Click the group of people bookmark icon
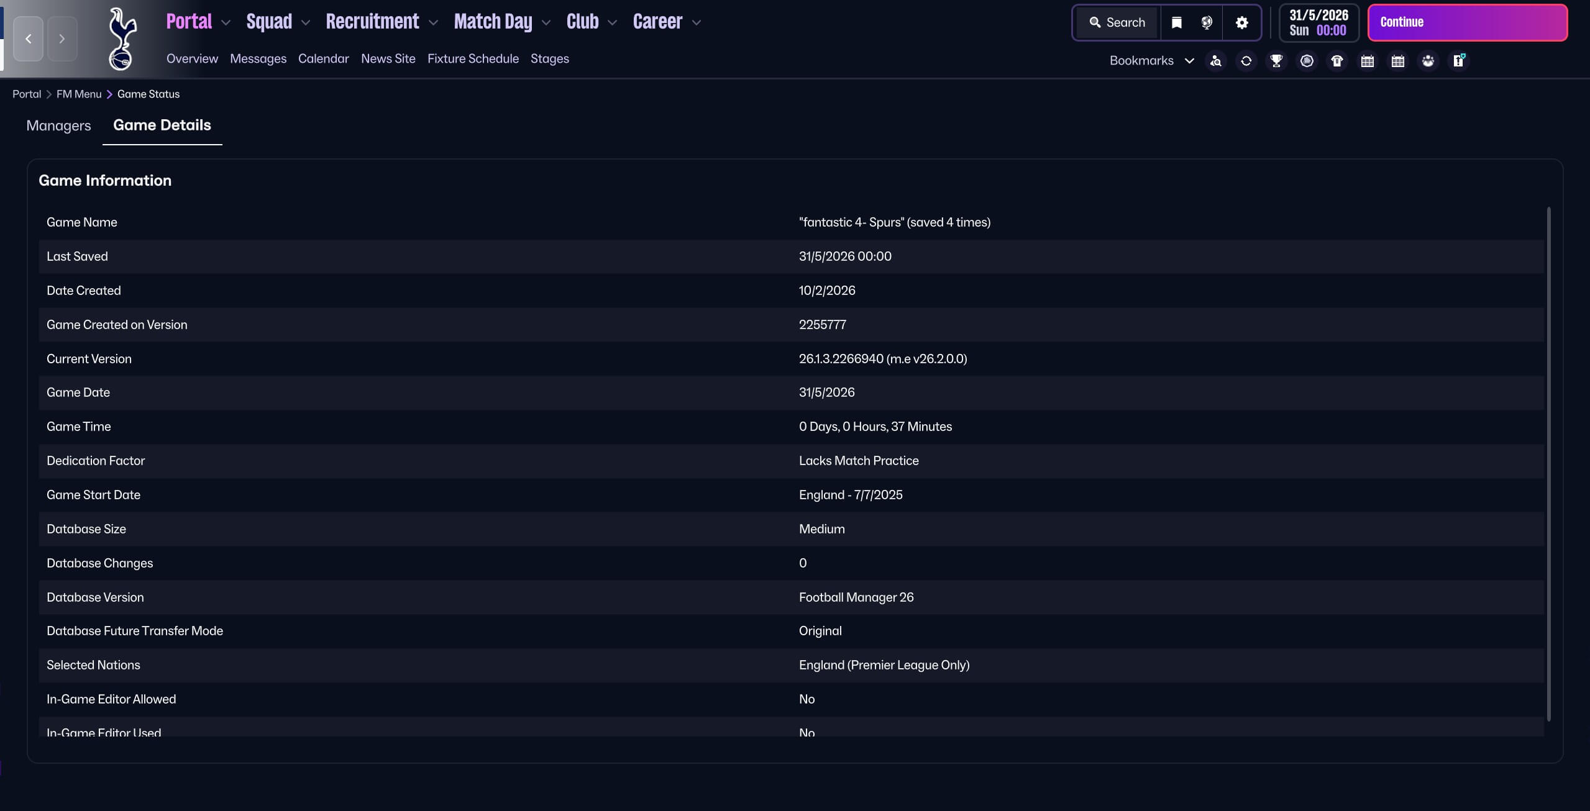1590x811 pixels. tap(1428, 61)
